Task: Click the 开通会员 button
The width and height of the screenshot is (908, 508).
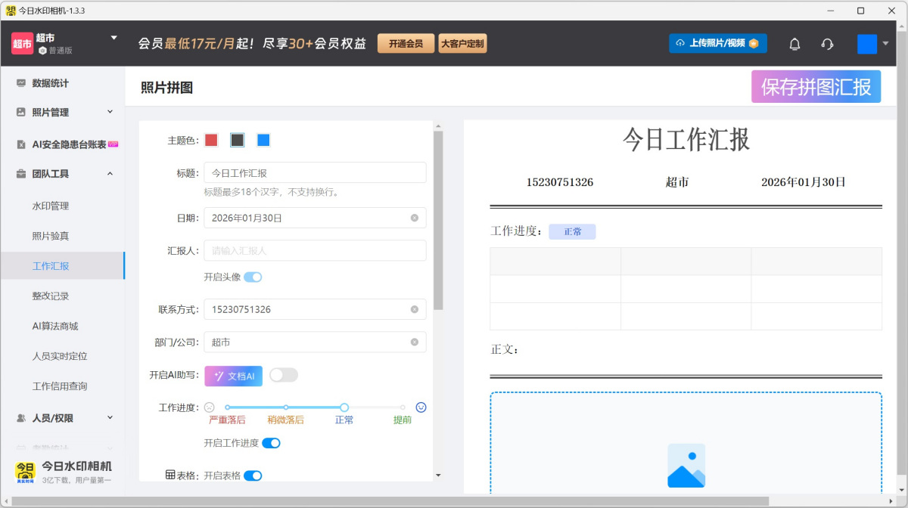Action: (x=406, y=44)
